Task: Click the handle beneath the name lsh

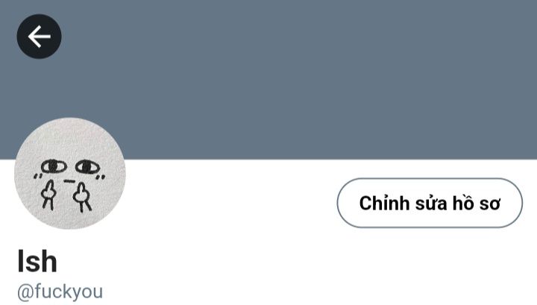Action: point(60,292)
